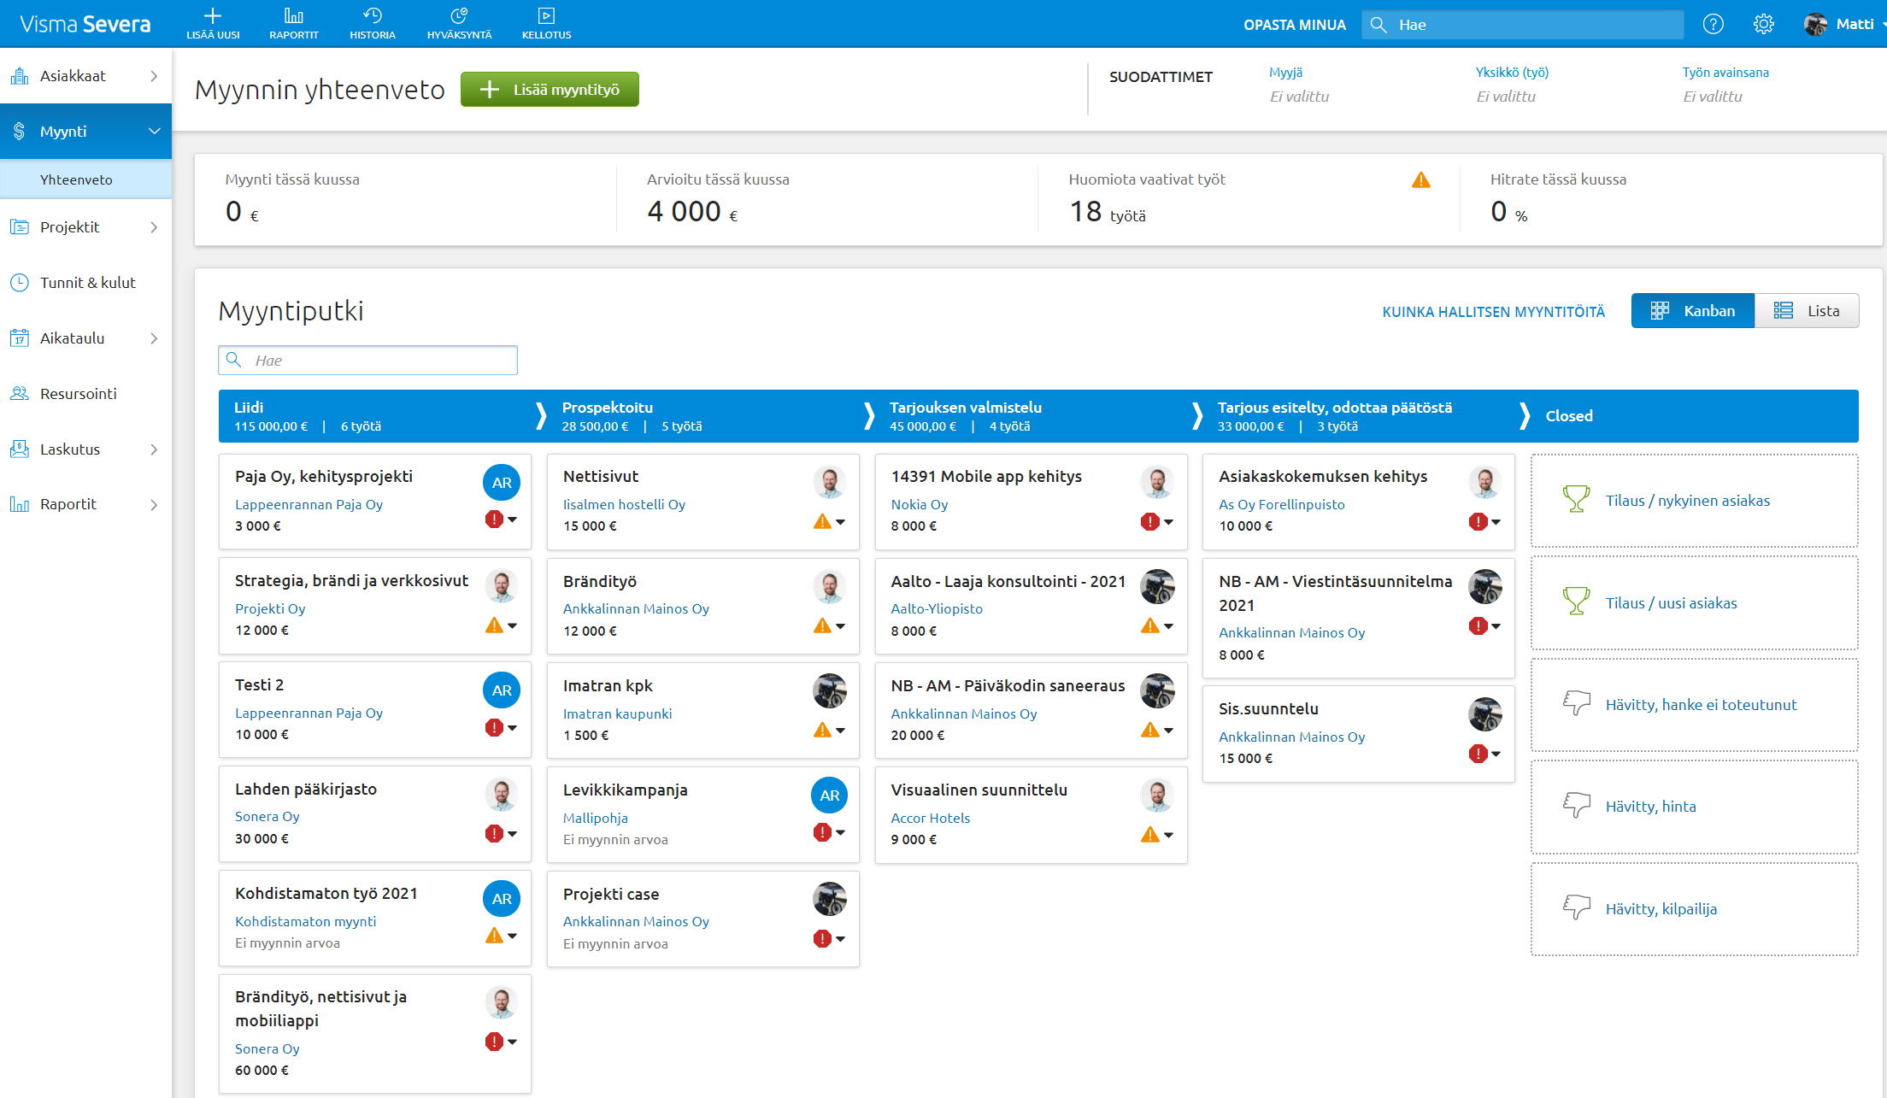Open Matti user profile avatar

[1816, 24]
